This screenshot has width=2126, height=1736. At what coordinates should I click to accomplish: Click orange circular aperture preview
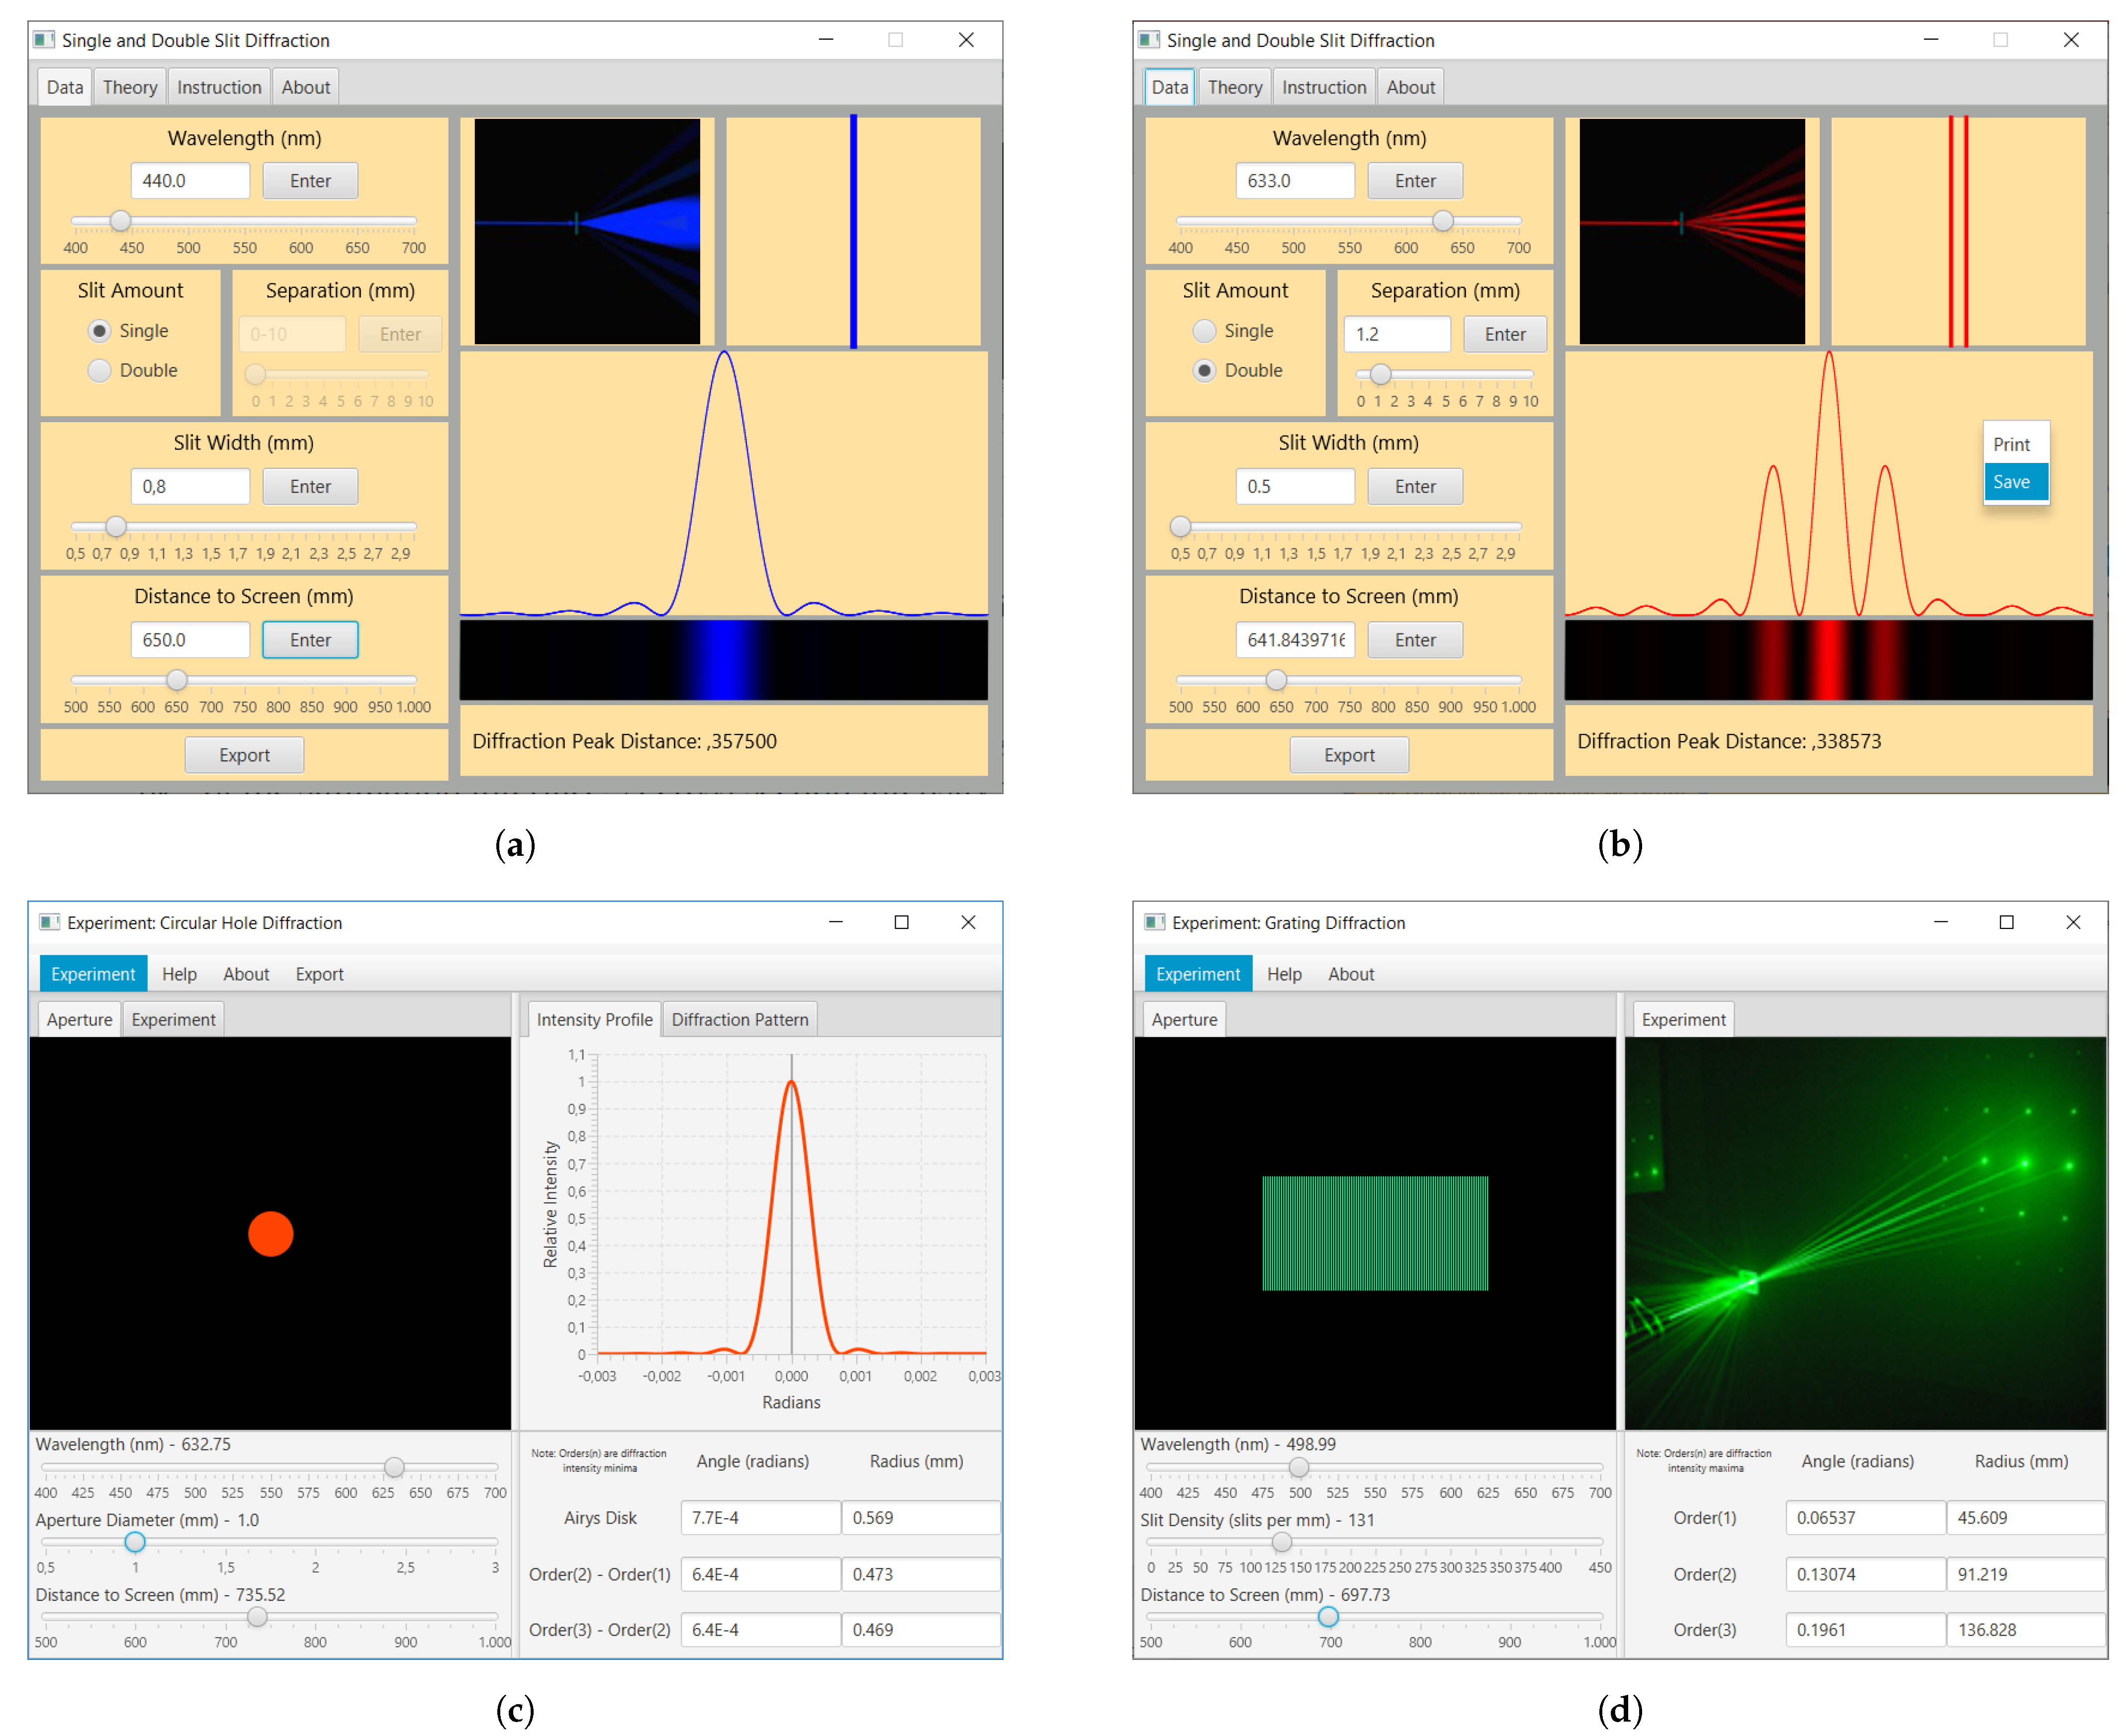tap(271, 1235)
